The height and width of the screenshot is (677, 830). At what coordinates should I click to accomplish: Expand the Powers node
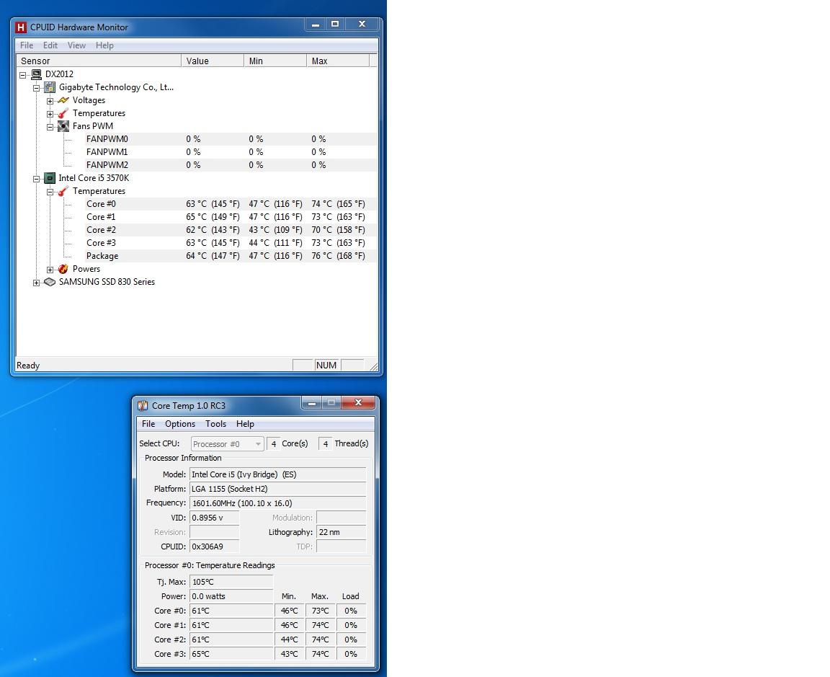50,270
